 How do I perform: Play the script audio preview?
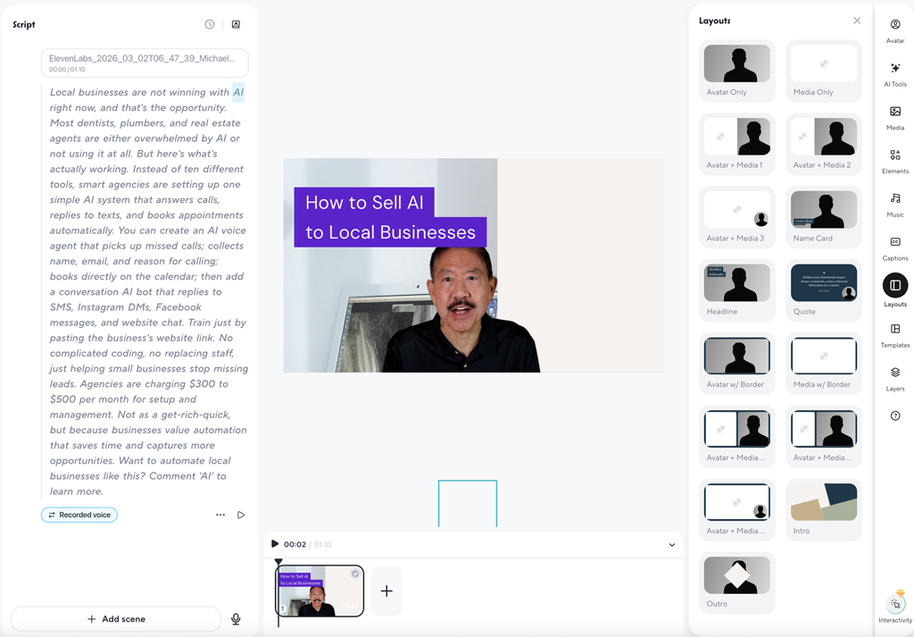[241, 515]
